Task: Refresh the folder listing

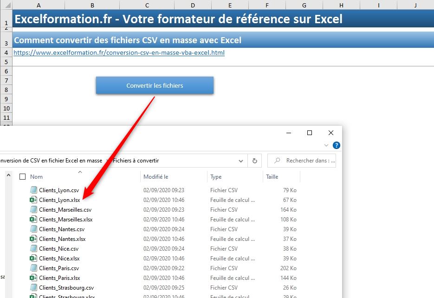Action: [254, 161]
